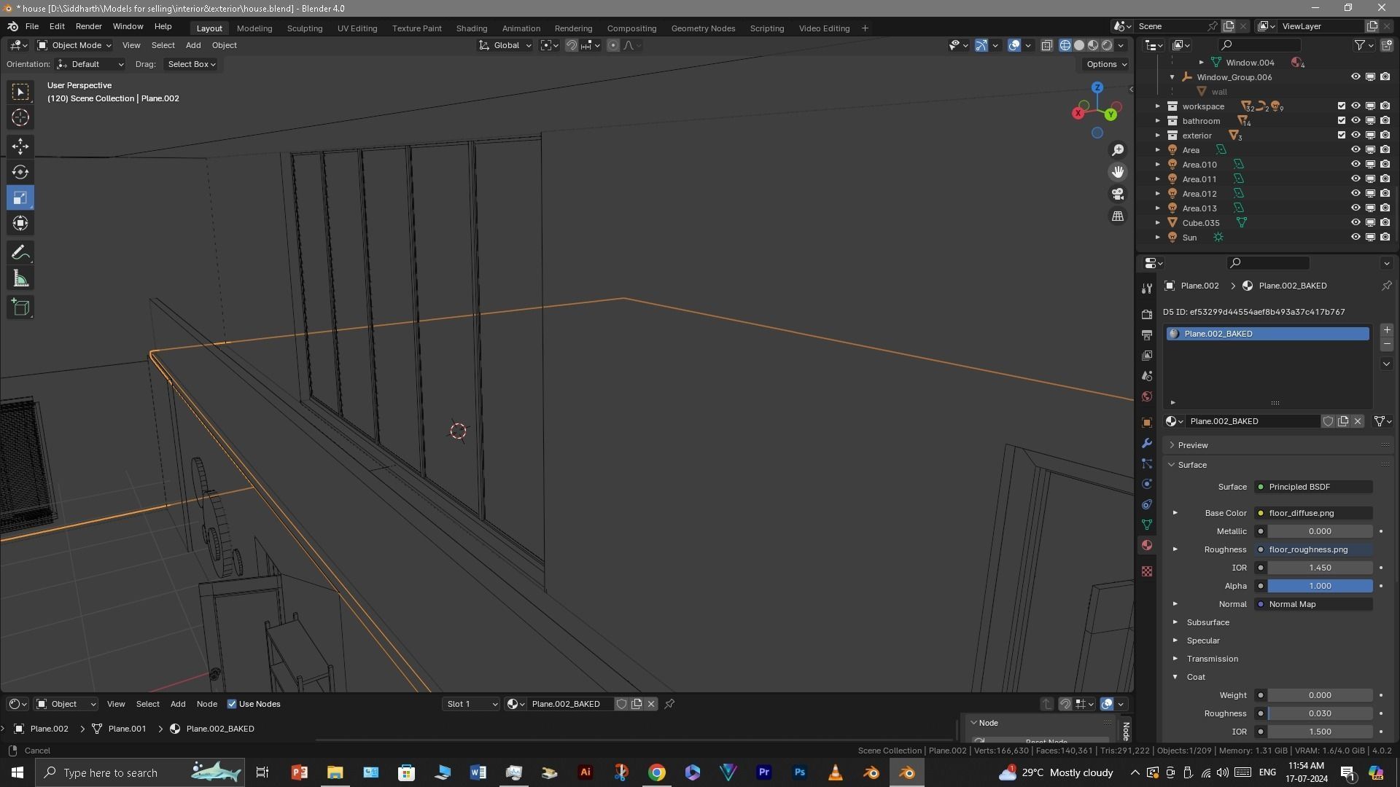
Task: Select the Transform tool
Action: point(20,223)
